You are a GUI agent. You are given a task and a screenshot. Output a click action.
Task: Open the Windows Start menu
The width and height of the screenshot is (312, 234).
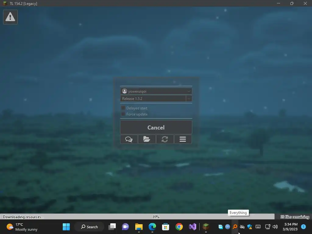click(x=66, y=227)
